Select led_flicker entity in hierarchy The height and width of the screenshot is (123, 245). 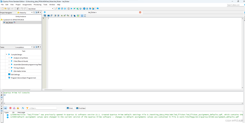coord(9,23)
